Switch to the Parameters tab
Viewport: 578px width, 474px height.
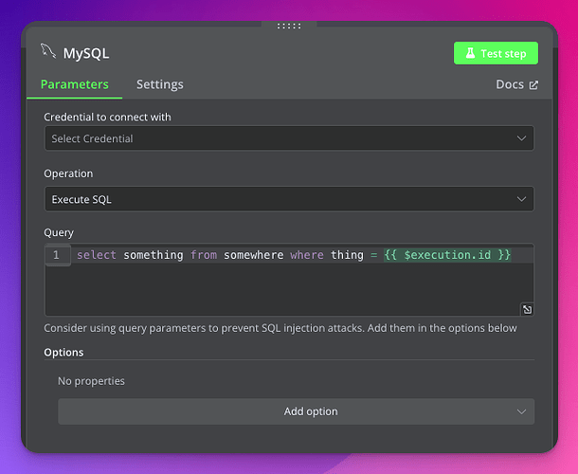click(75, 84)
